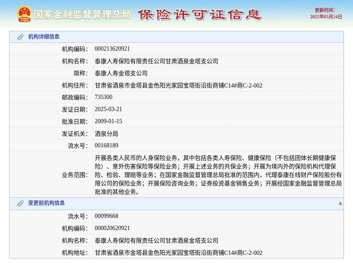This screenshot has height=263, width=353.
Task: Select institution code 000213620921
Action: (x=112, y=49)
